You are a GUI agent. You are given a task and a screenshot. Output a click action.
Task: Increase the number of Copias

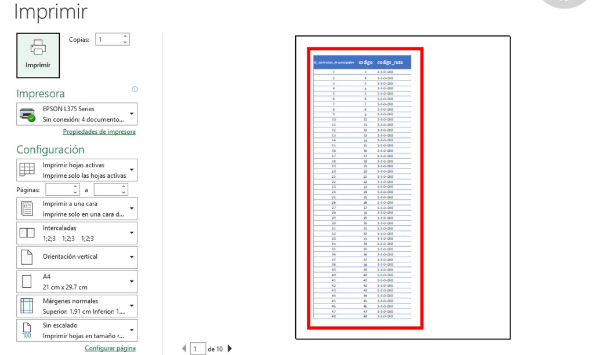(x=125, y=36)
